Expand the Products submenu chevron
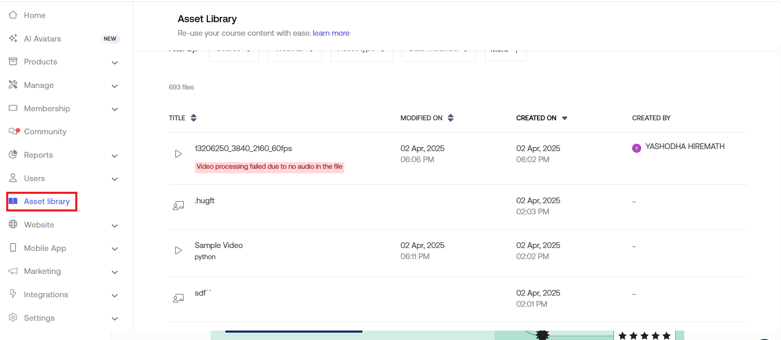 click(x=115, y=62)
